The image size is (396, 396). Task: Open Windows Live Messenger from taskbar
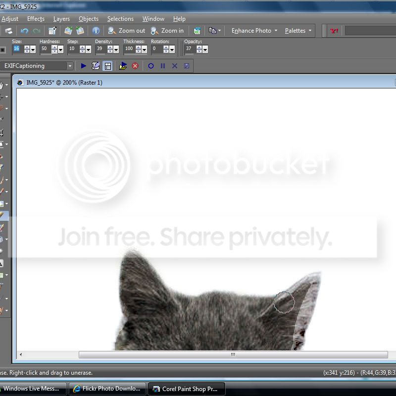34,389
